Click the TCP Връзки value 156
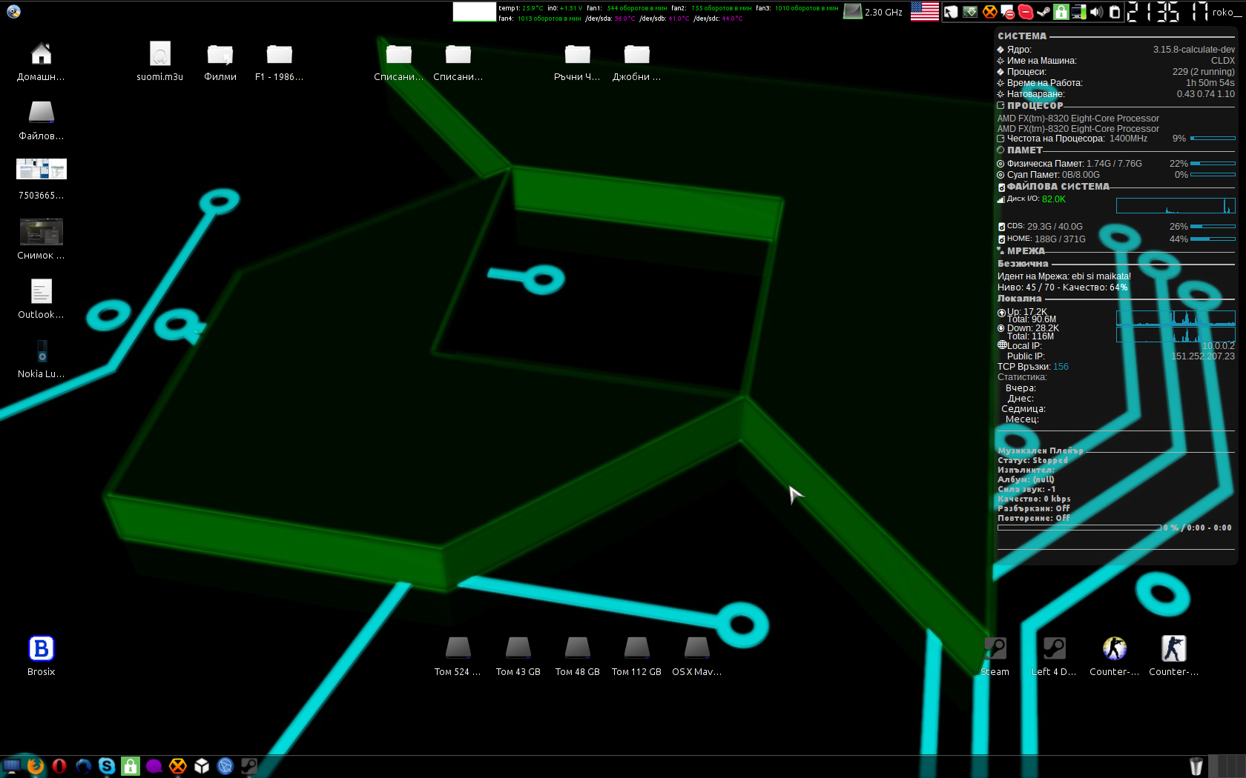Viewport: 1246px width, 778px height. tap(1061, 367)
